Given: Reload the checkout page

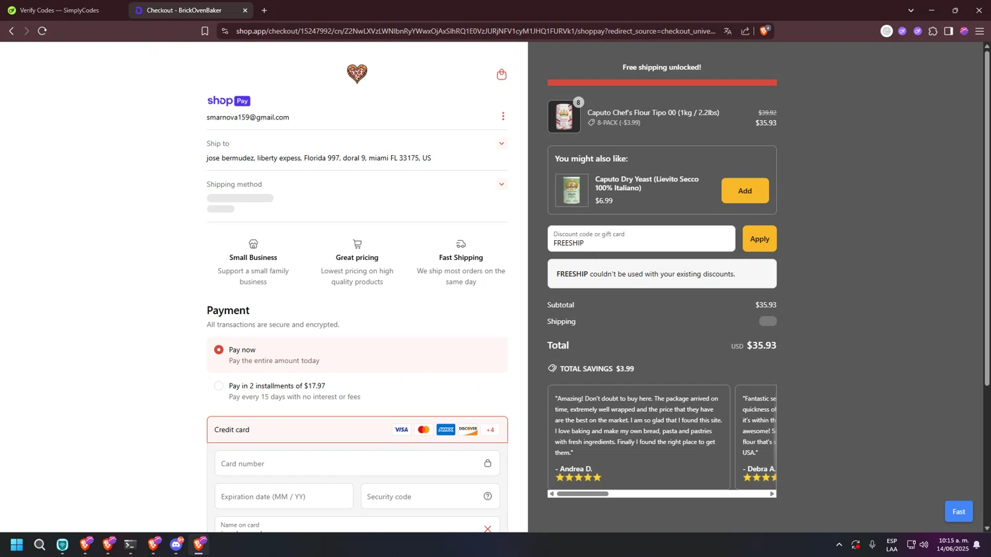Looking at the screenshot, I should pyautogui.click(x=42, y=31).
